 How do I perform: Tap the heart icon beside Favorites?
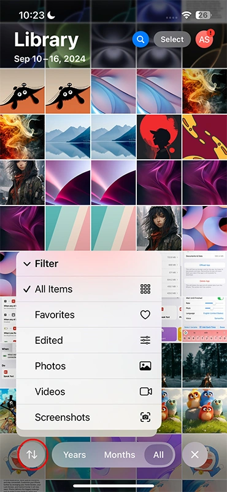[145, 315]
